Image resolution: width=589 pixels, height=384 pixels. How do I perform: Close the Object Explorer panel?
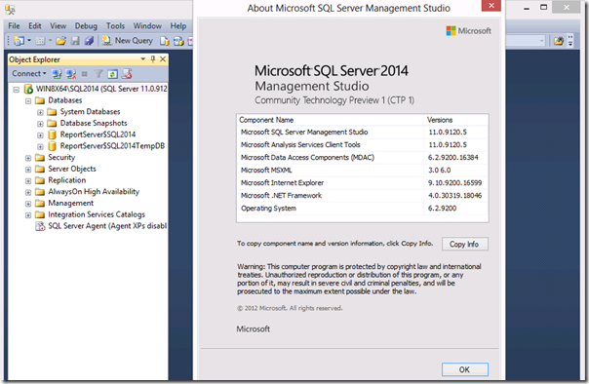coord(163,58)
